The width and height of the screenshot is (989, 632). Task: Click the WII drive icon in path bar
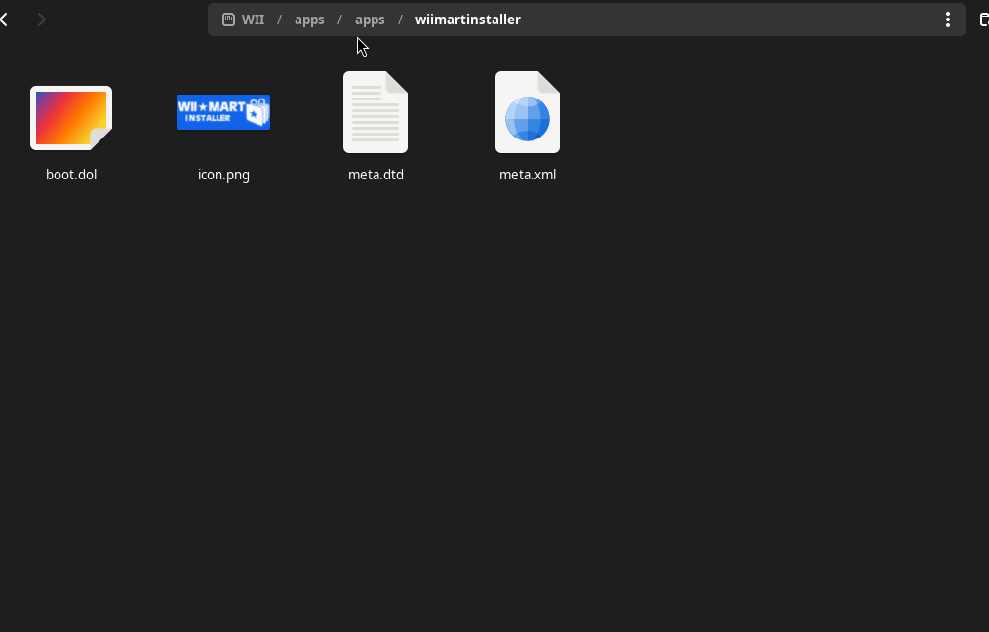(x=228, y=20)
